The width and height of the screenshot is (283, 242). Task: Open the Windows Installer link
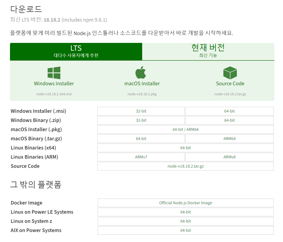coord(54,84)
